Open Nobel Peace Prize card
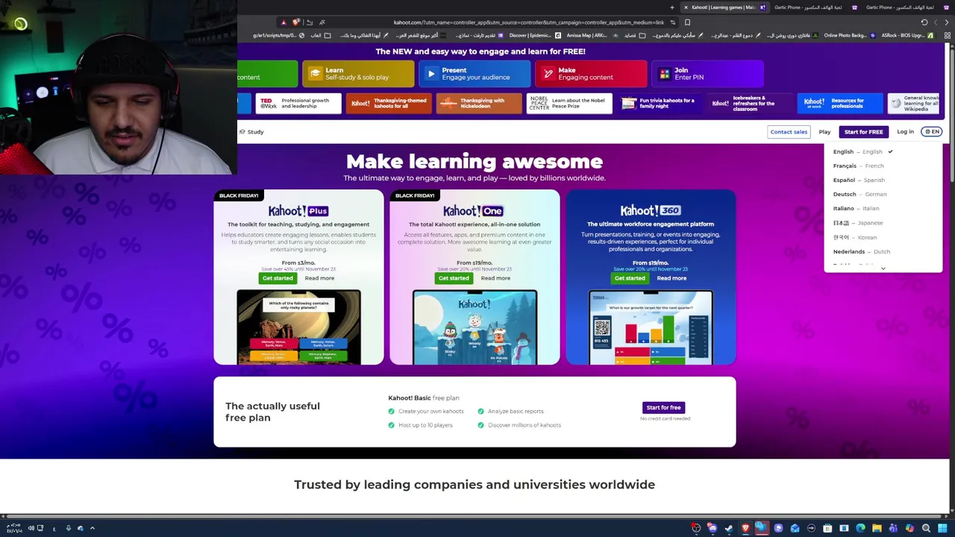This screenshot has height=537, width=955. (569, 104)
